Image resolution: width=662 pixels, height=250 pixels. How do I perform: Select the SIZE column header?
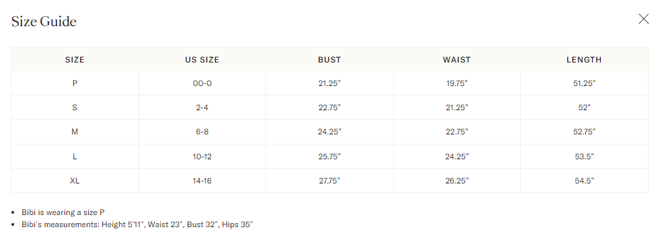[75, 60]
